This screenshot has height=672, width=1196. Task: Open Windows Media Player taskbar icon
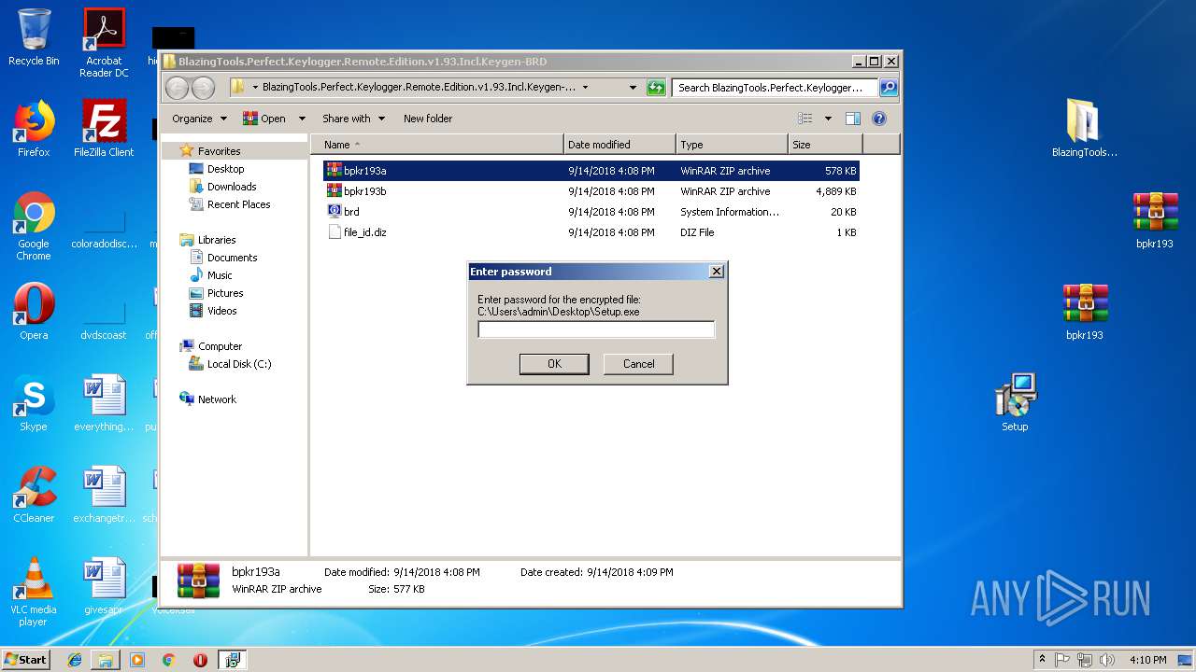(137, 660)
